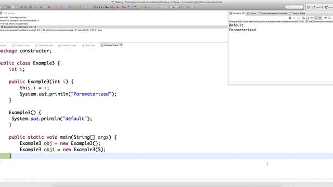The width and height of the screenshot is (333, 187).
Task: Switch to the Java EE perspective
Action: pyautogui.click(x=318, y=7)
